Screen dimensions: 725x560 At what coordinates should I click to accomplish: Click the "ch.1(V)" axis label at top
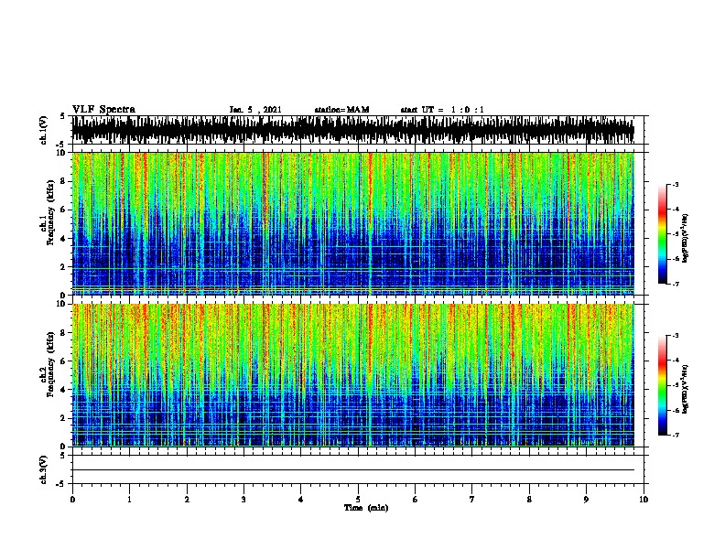click(44, 130)
